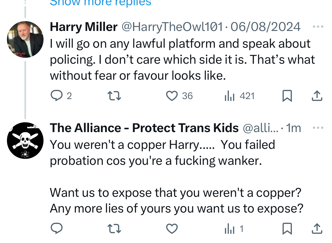The height and width of the screenshot is (243, 332).
Task: Open The Alliance - Protect Trans Kids profile name
Action: click(x=144, y=128)
